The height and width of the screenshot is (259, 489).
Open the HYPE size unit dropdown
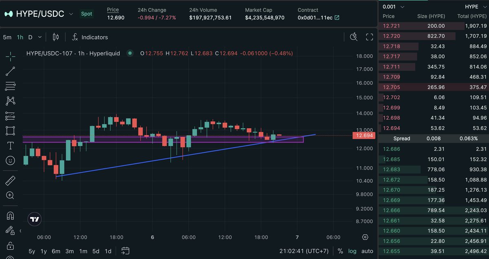pos(475,7)
